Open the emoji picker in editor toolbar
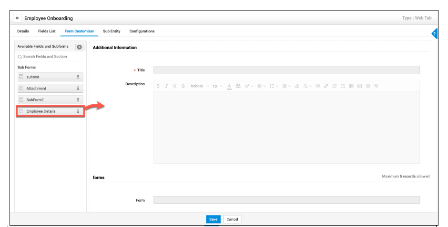This screenshot has width=448, height=227. 368,86
